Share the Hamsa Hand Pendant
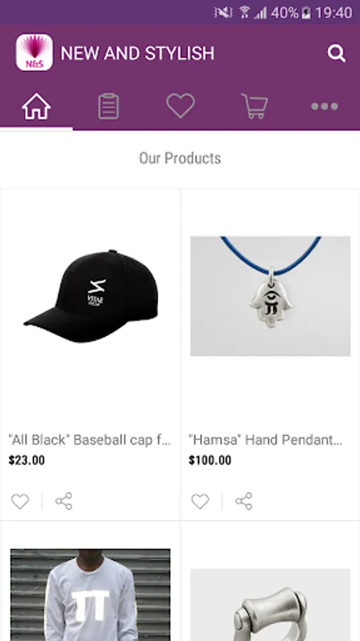The image size is (360, 641). (x=243, y=501)
